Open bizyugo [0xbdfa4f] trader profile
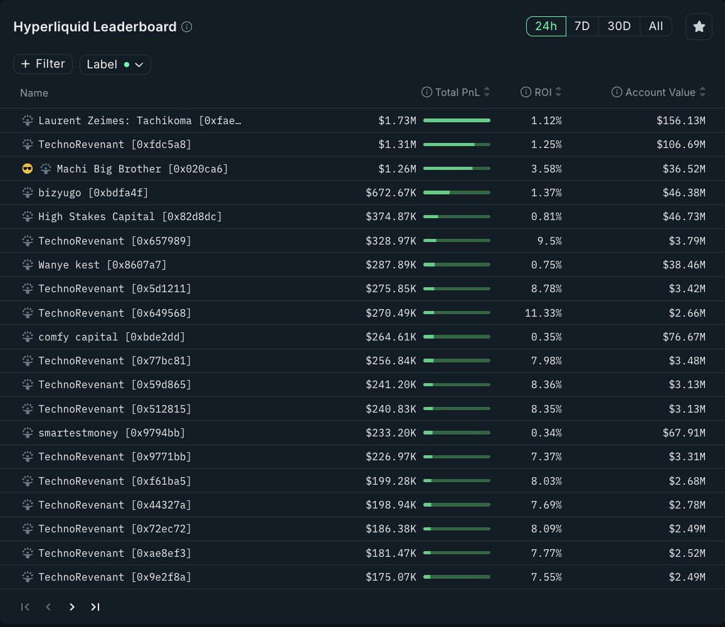The height and width of the screenshot is (627, 725). point(93,193)
